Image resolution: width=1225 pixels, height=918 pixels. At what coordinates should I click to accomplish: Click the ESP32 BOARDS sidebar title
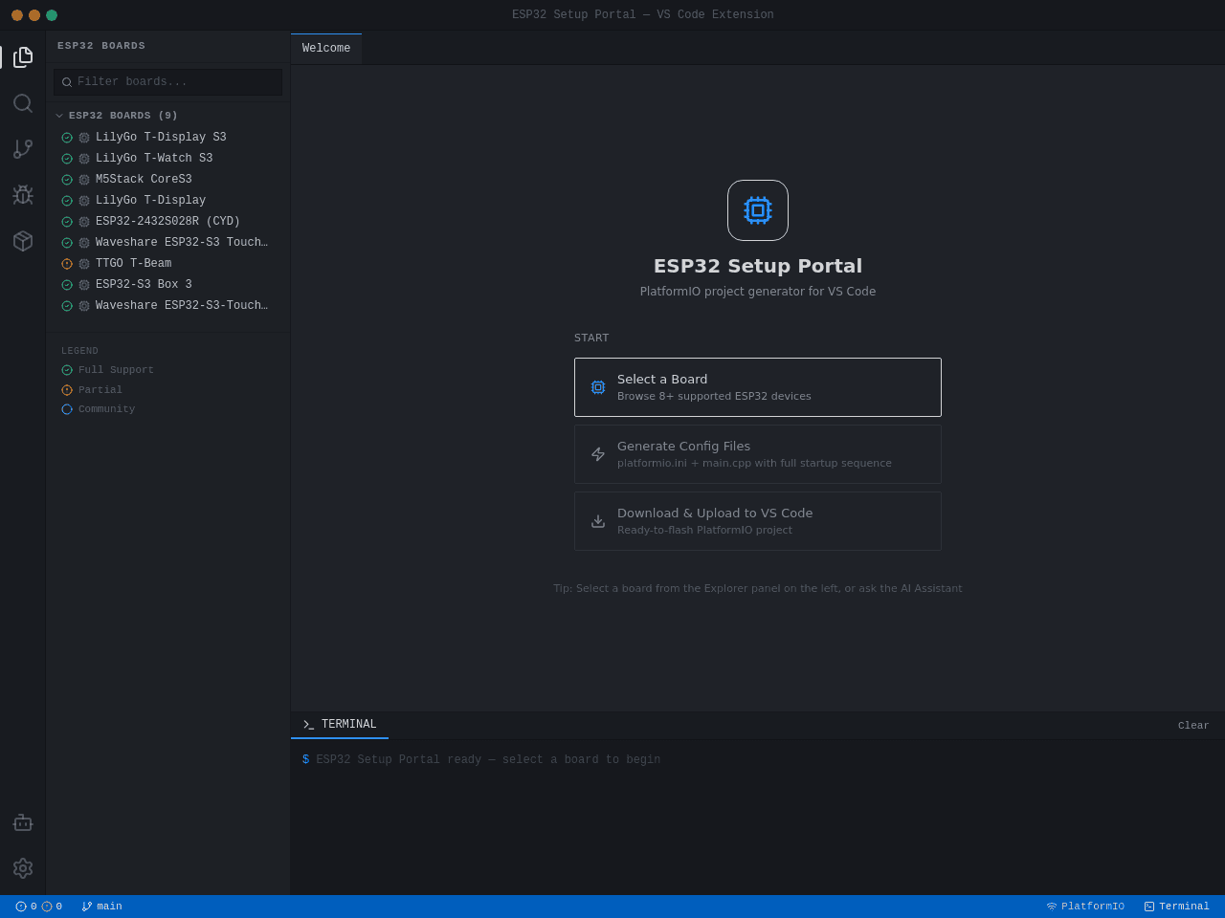tap(101, 46)
